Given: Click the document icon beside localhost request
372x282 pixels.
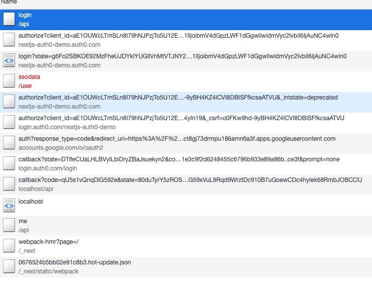Looking at the screenshot, I should tap(9, 206).
